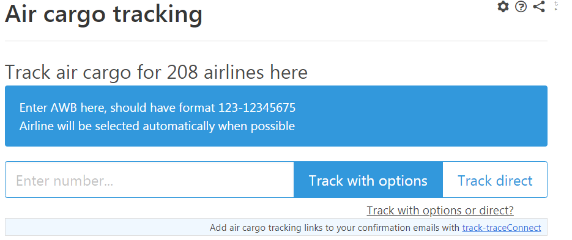Click 'Track air cargo for 208 airlines here' heading

[x=156, y=72]
